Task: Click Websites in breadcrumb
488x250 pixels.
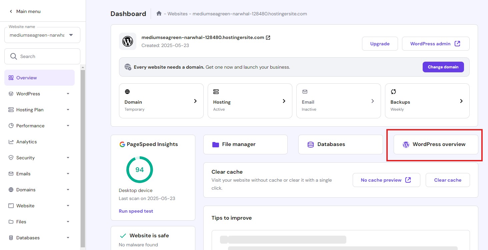Action: 177,14
